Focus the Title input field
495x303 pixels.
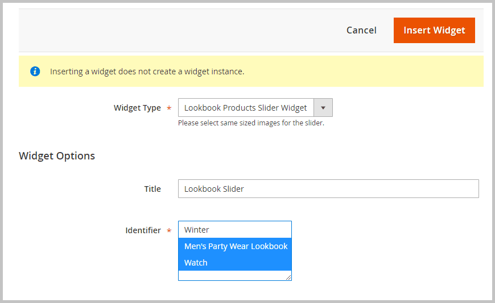click(x=328, y=189)
